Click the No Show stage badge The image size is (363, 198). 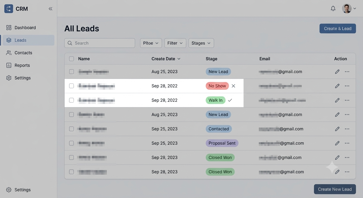point(217,86)
